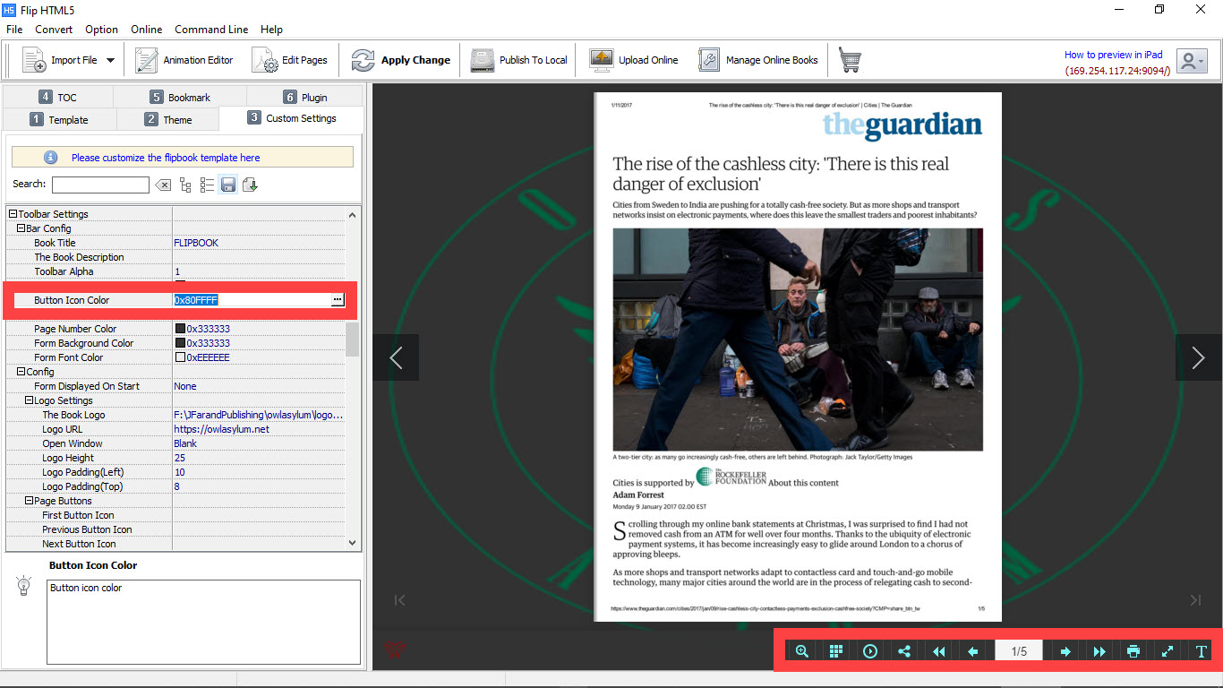Viewport: 1223px width, 688px height.
Task: Jump to last page with the toolbar double-right arrow
Action: point(1099,651)
